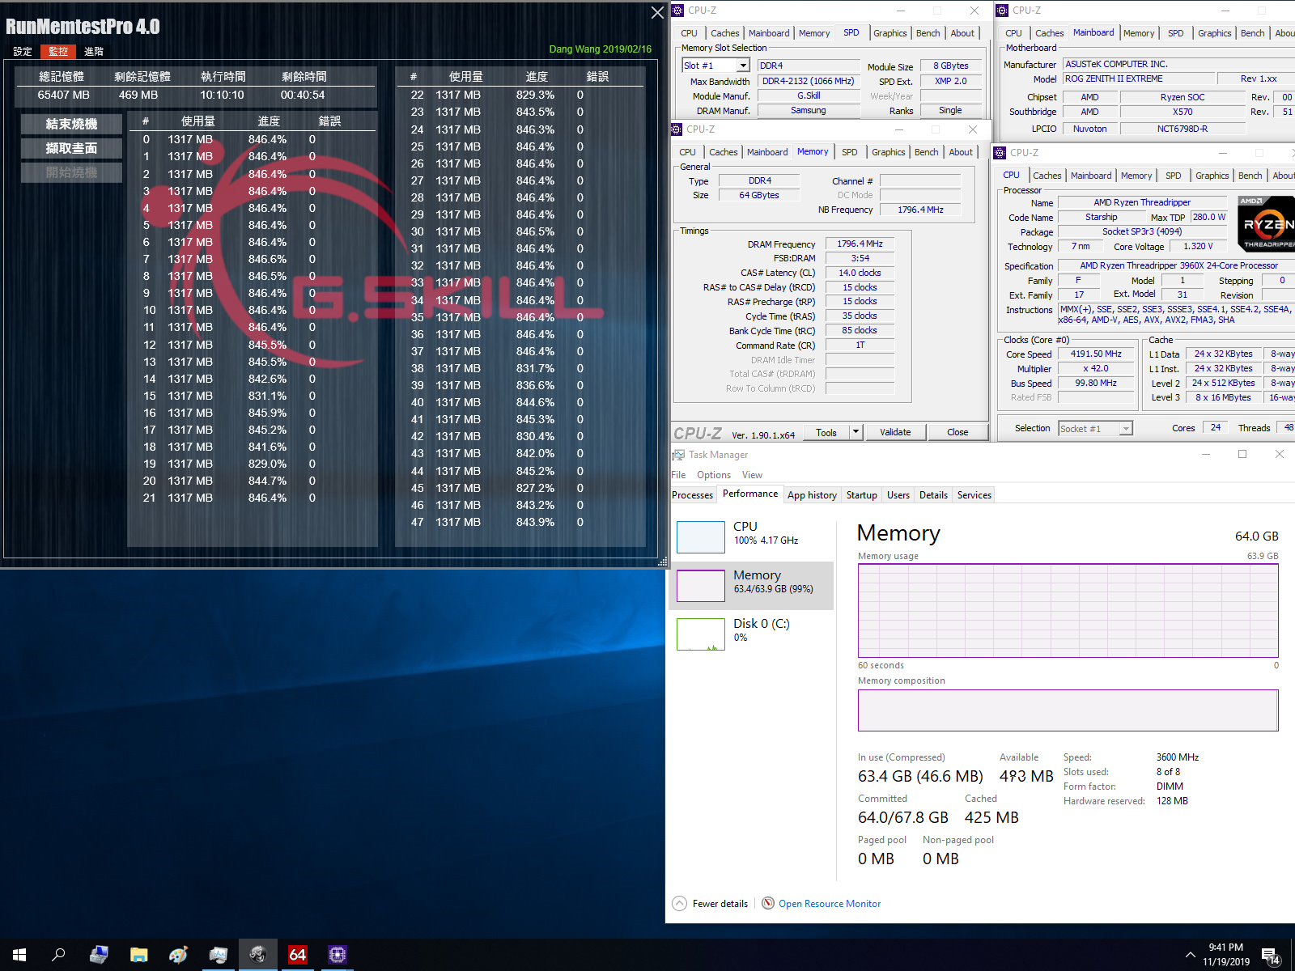This screenshot has height=971, width=1295.
Task: Open the Windows Start menu
Action: click(19, 955)
